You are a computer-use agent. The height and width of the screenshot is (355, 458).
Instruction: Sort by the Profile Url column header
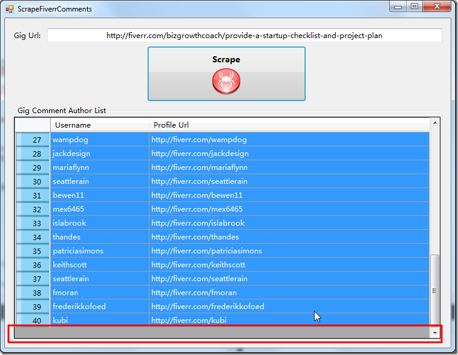(x=289, y=125)
